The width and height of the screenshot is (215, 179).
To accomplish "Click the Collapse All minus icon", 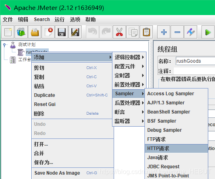I will tap(177, 32).
